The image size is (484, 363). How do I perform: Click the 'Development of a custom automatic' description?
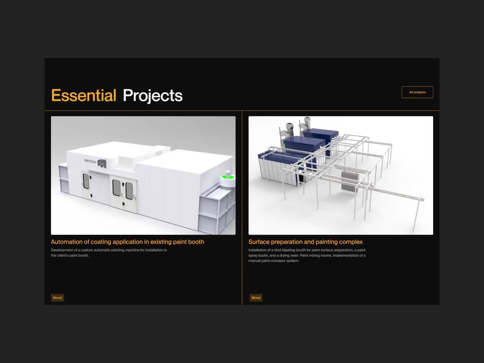(109, 253)
